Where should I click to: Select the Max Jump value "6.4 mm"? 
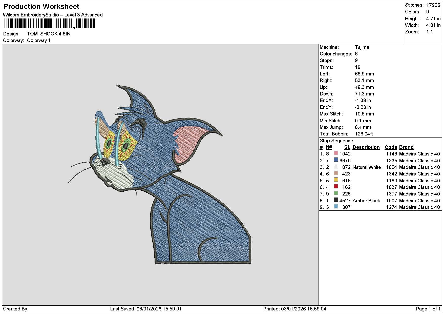(363, 127)
